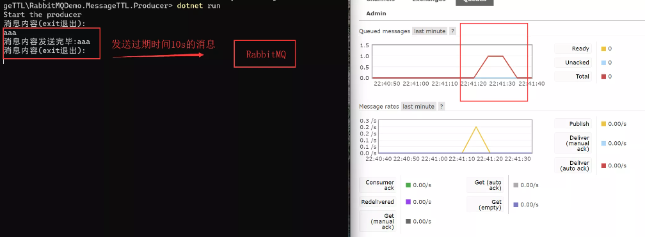645x237 pixels.
Task: Click the typed 'aaa' input line in terminal
Action: pos(10,33)
